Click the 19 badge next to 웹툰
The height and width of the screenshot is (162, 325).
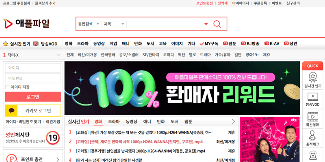coord(225,44)
